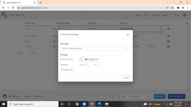Click the Contact footer link
Viewport: 191px width, 107px height.
(x=27, y=96)
